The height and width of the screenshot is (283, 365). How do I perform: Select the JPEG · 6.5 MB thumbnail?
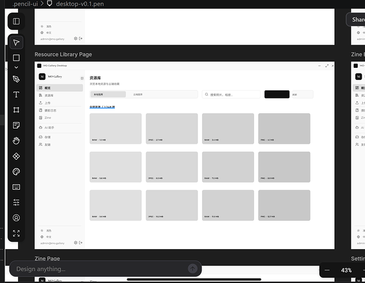click(x=172, y=167)
